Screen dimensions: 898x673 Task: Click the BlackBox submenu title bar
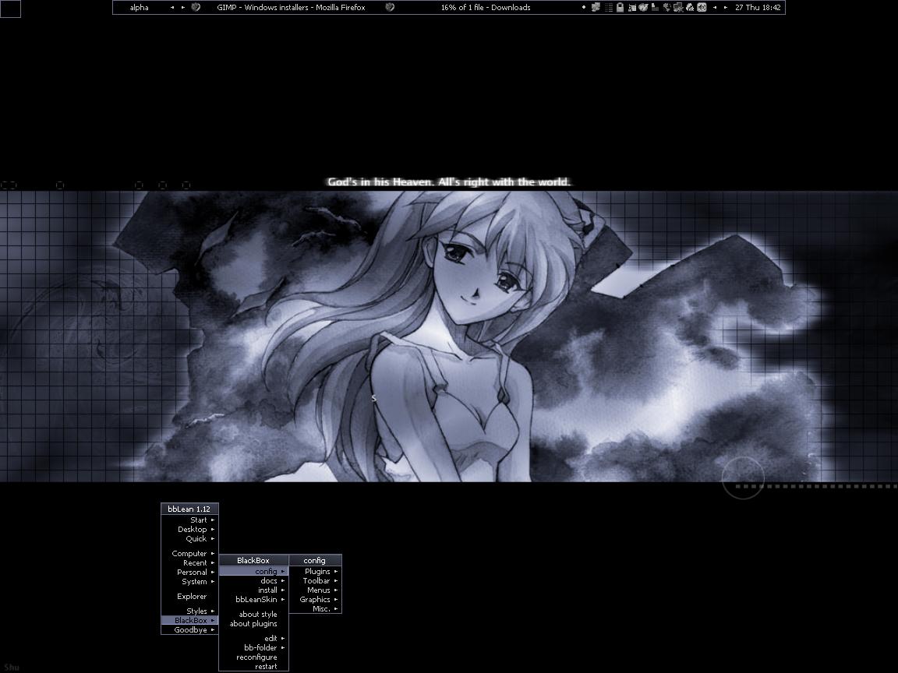[x=253, y=560]
